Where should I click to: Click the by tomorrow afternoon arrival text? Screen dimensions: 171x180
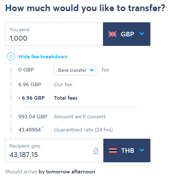pyautogui.click(x=67, y=172)
